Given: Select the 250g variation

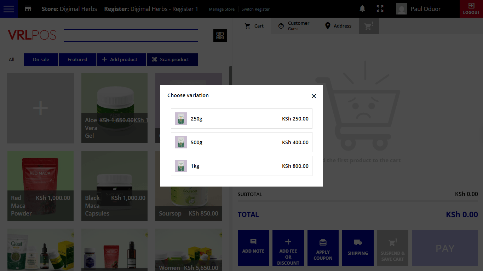Looking at the screenshot, I should click(x=241, y=119).
